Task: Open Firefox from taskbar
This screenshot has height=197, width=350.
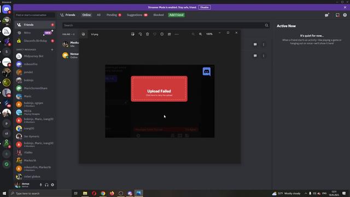Action: [x=112, y=193]
